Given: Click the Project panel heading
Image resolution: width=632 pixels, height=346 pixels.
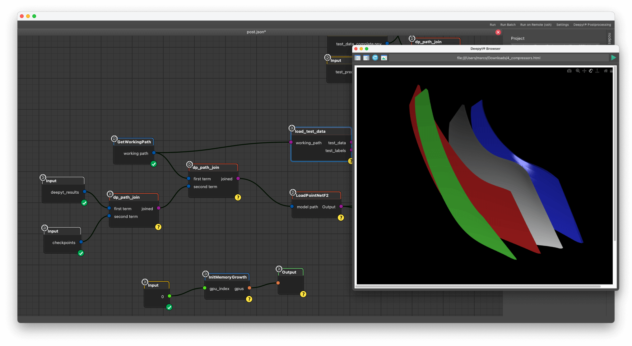Looking at the screenshot, I should (518, 39).
